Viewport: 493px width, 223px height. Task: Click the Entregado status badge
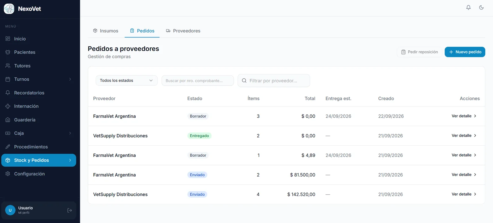coord(199,136)
